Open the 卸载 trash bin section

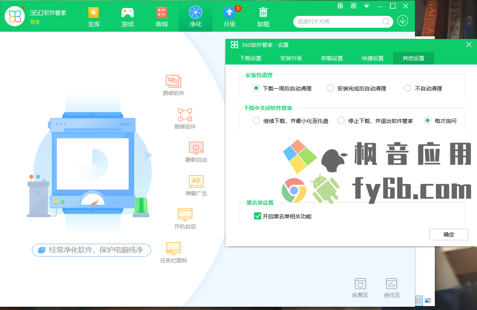tap(263, 17)
